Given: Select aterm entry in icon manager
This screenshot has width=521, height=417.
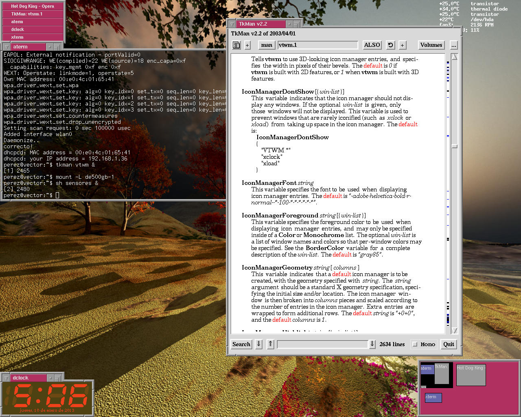Looking at the screenshot, I should click(x=33, y=22).
